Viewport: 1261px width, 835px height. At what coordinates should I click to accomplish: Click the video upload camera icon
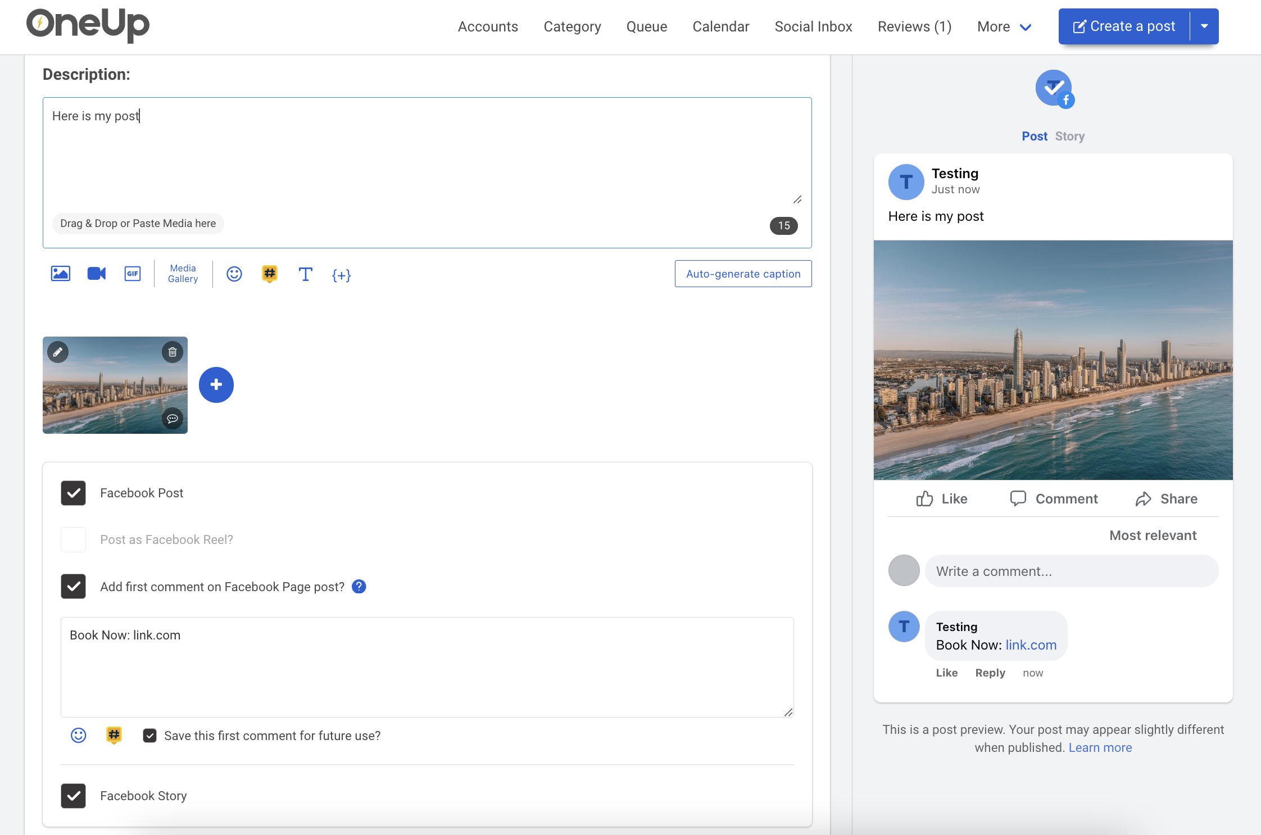pos(97,274)
